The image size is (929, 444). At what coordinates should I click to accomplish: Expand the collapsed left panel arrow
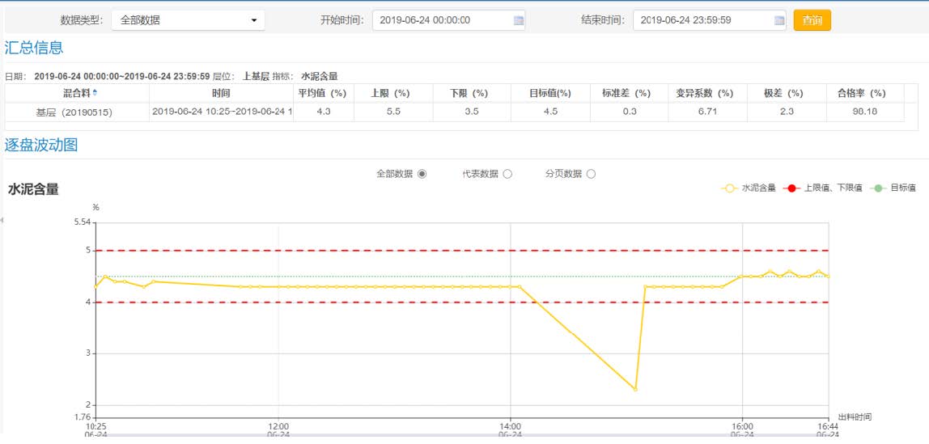2,220
